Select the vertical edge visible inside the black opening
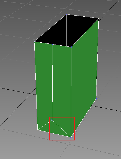Viewport: 121px width, 159px height. [x=66, y=30]
